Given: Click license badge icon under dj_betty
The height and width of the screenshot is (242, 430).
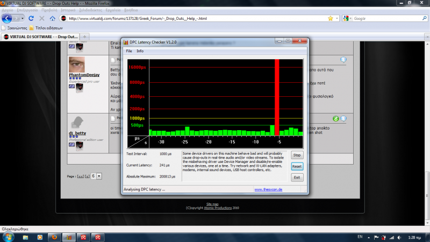Looking at the screenshot, I should pyautogui.click(x=80, y=146).
